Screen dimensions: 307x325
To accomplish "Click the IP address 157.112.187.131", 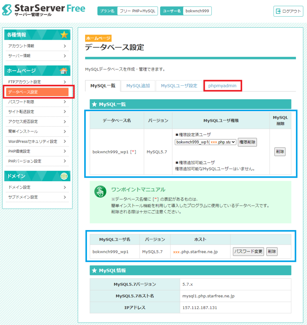I will pos(200,308).
